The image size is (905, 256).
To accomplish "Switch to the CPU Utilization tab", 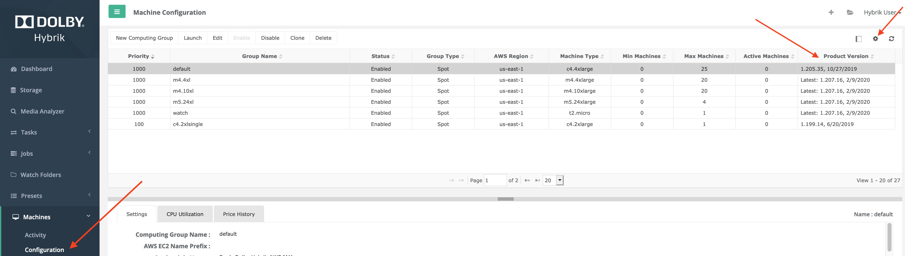I will [x=185, y=214].
